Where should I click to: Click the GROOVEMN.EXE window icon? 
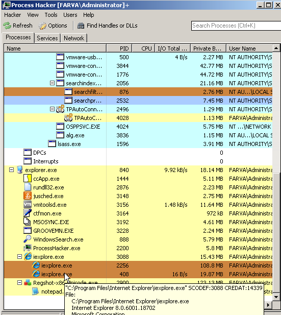[28, 230]
